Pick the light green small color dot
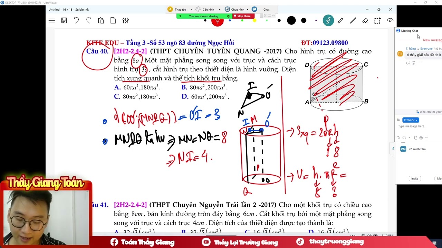This screenshot has height=248, width=442. click(267, 21)
